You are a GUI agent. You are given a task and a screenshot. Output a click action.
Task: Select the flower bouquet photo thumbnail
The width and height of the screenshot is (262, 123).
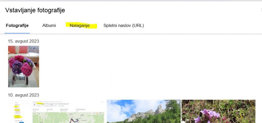pyautogui.click(x=24, y=66)
